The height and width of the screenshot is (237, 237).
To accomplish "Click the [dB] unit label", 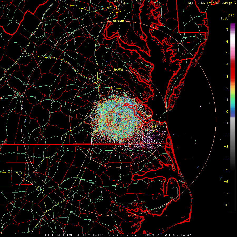I will [x=225, y=18].
